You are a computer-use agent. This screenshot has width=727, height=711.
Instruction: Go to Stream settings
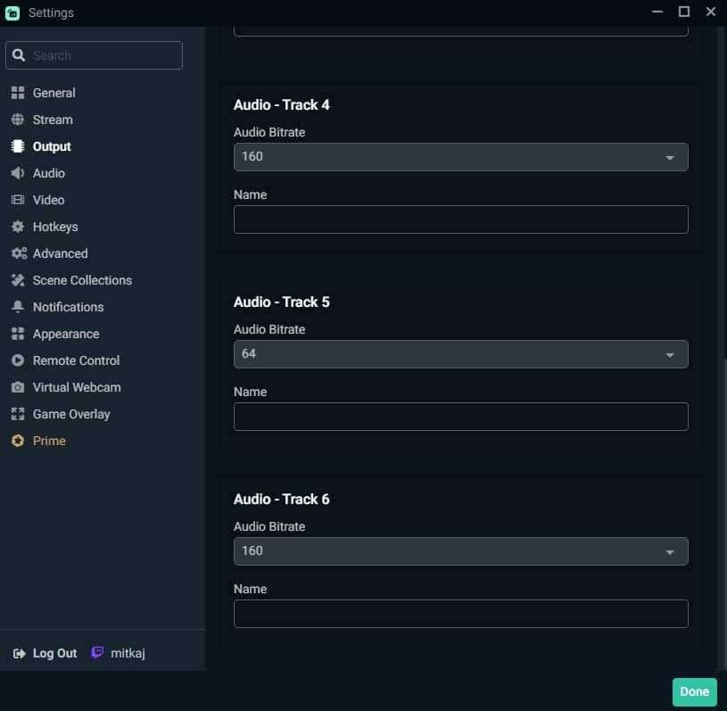click(x=53, y=120)
